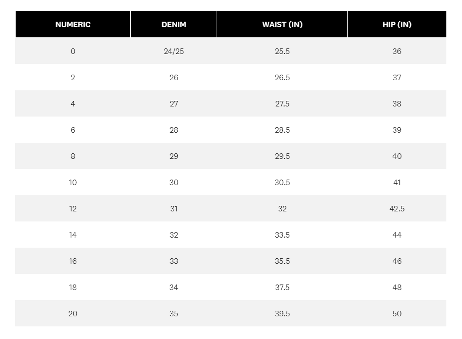Click hip measurement 38 cell
Viewport: 462px width, 339px height.
pos(397,103)
